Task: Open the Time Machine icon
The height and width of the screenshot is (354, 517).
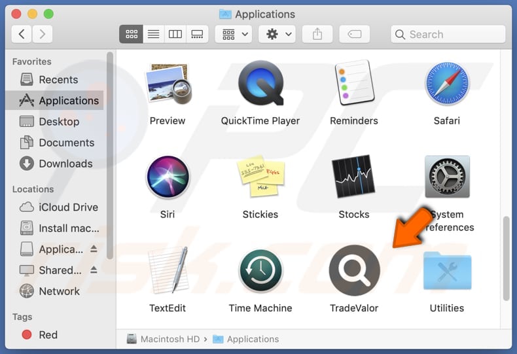Action: pos(260,271)
